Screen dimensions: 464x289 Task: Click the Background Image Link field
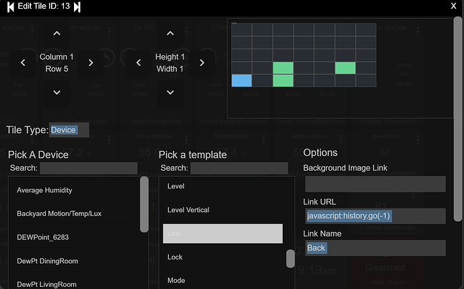[375, 184]
